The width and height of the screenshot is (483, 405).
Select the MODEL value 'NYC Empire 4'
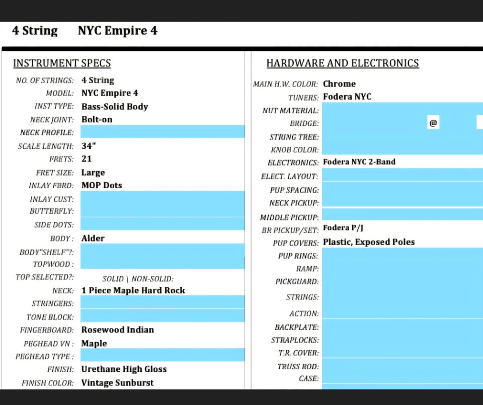click(110, 93)
